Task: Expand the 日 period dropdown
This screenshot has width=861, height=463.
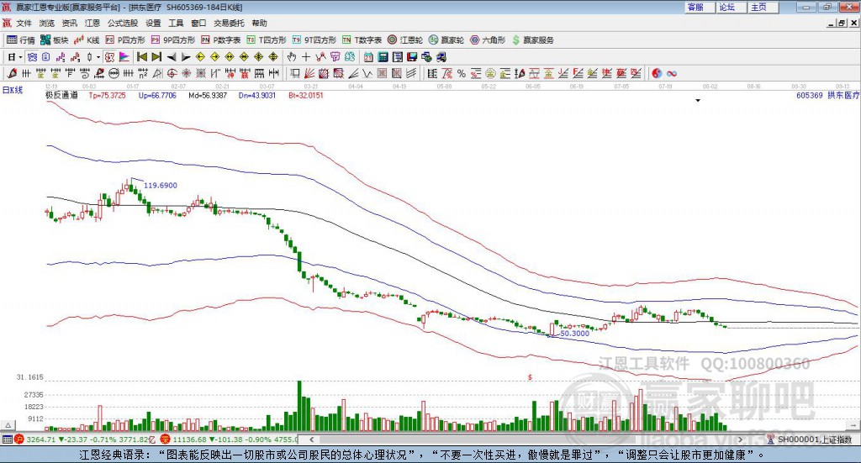Action: click(20, 57)
